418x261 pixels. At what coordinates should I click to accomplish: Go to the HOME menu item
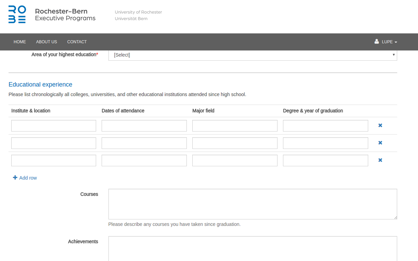[x=20, y=42]
